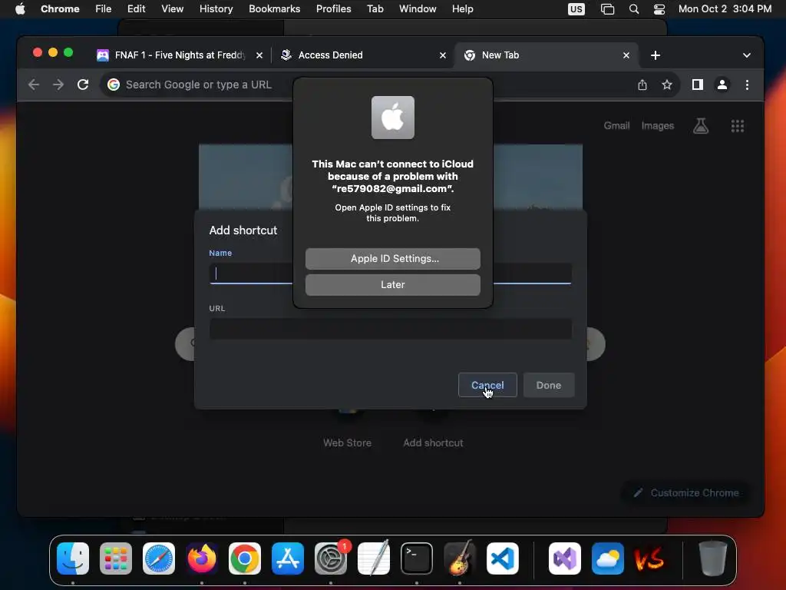The height and width of the screenshot is (590, 786).
Task: Click Done in Add shortcut dialog
Action: (x=548, y=385)
